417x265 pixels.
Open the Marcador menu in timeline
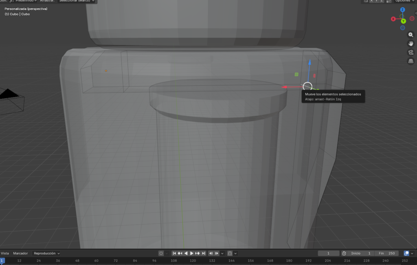point(20,253)
